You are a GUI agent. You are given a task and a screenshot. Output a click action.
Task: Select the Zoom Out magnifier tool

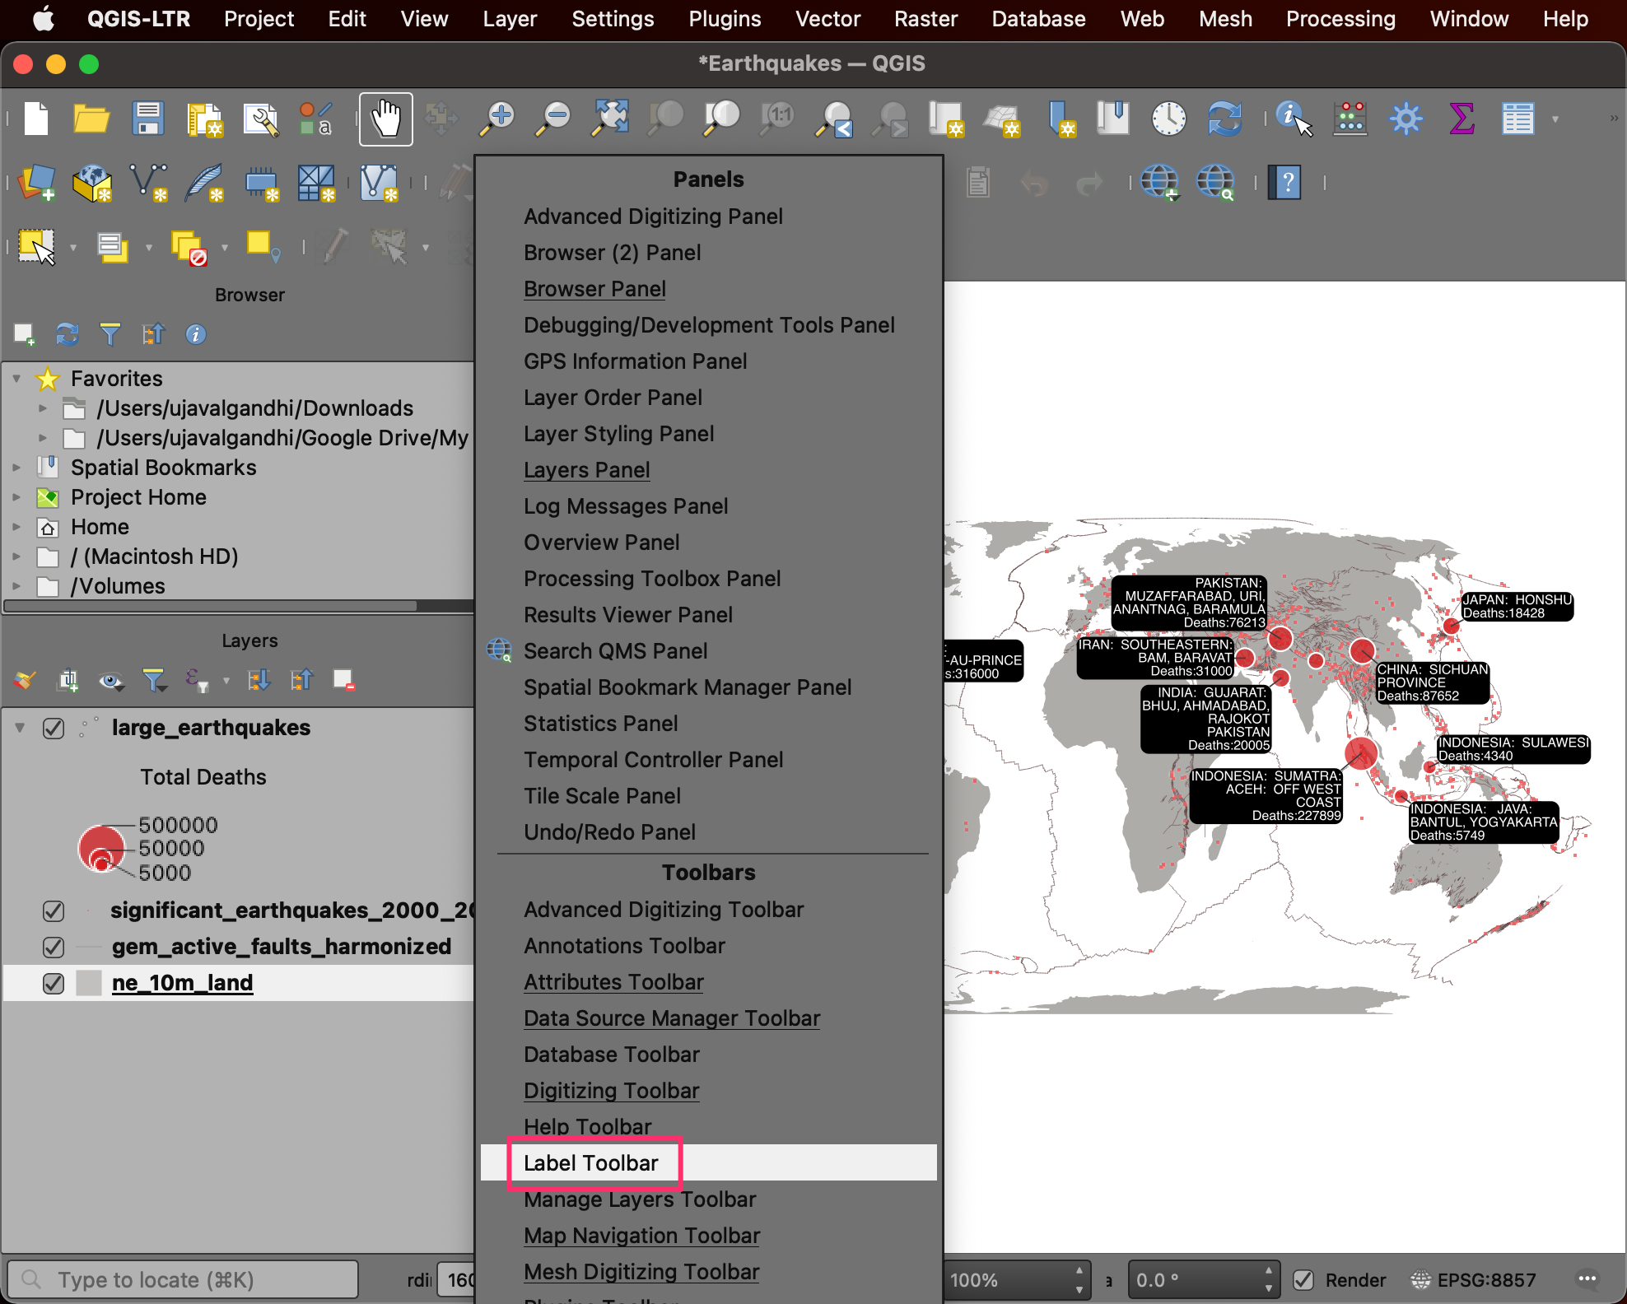pos(553,119)
